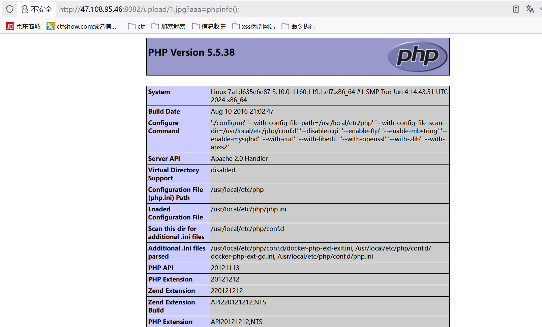This screenshot has height=327, width=542.
Task: Toggle reader view icon in address bar
Action: coord(516,9)
